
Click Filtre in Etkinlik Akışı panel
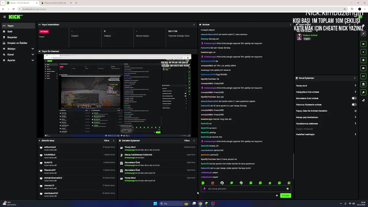(106, 141)
